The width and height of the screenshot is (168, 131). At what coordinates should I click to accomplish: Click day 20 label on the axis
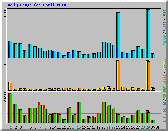(x=103, y=127)
